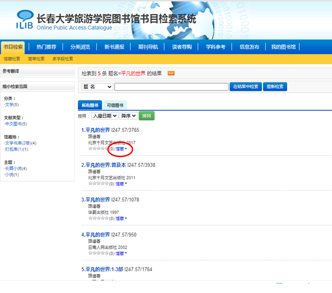
Task: Open the 题名 search field dropdown
Action: tap(97, 87)
